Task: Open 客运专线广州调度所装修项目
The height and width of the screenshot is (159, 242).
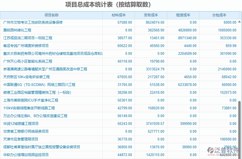Action: (x=26, y=46)
